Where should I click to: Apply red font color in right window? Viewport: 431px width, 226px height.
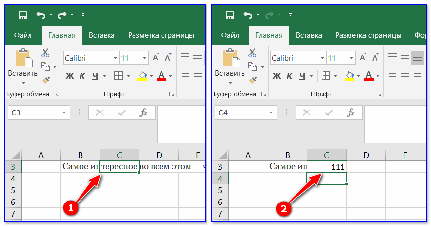tap(369, 76)
